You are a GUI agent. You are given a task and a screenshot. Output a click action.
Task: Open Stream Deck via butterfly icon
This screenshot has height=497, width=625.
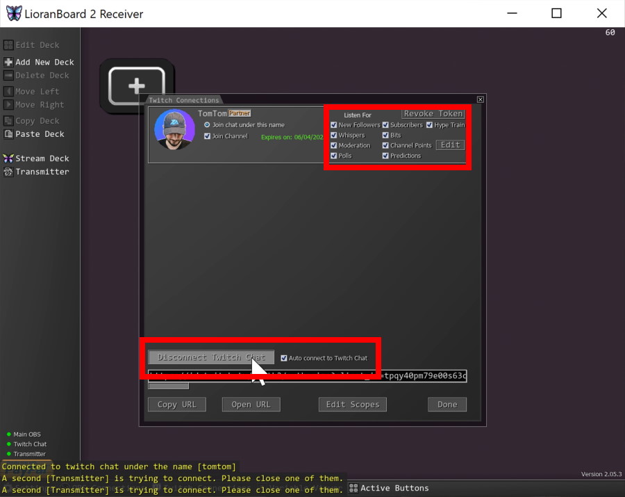click(8, 158)
